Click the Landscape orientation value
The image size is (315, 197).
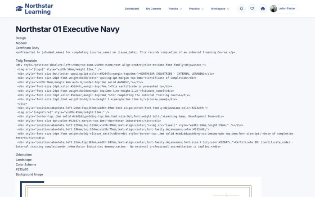point(24,160)
